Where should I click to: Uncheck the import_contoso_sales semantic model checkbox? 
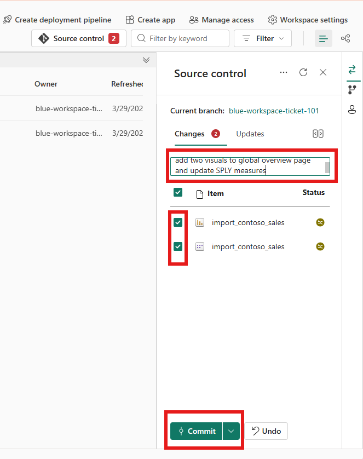pyautogui.click(x=178, y=246)
